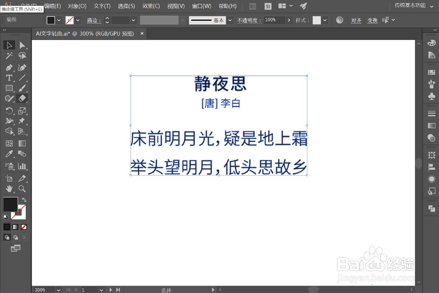
Task: Open the zoom level 300% dropdown
Action: click(x=58, y=290)
